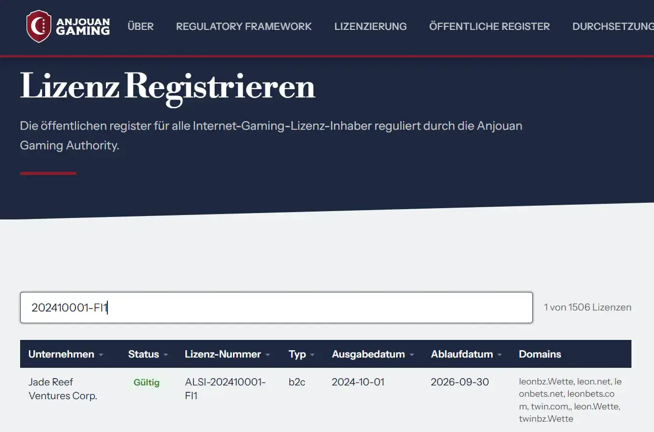The image size is (654, 432).
Task: Select license number ALSI-202410001-FI1
Action: point(225,389)
